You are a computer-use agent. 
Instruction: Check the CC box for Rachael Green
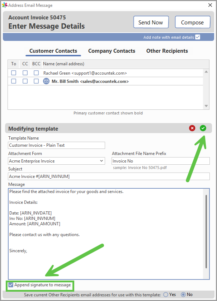pos(25,73)
